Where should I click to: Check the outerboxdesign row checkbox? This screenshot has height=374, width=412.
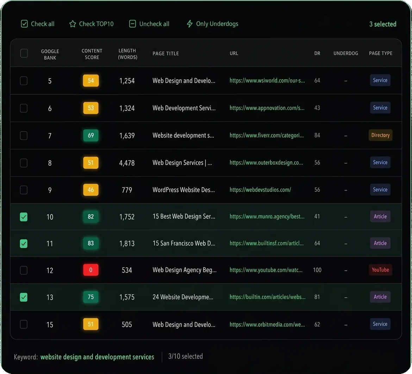click(24, 163)
